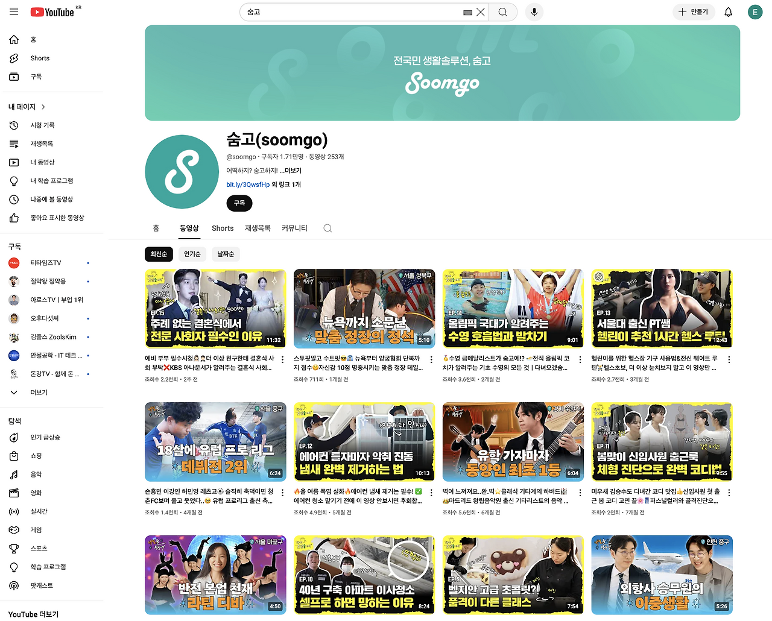Expand the 내 페이지 section chevron
The height and width of the screenshot is (621, 772).
(43, 107)
